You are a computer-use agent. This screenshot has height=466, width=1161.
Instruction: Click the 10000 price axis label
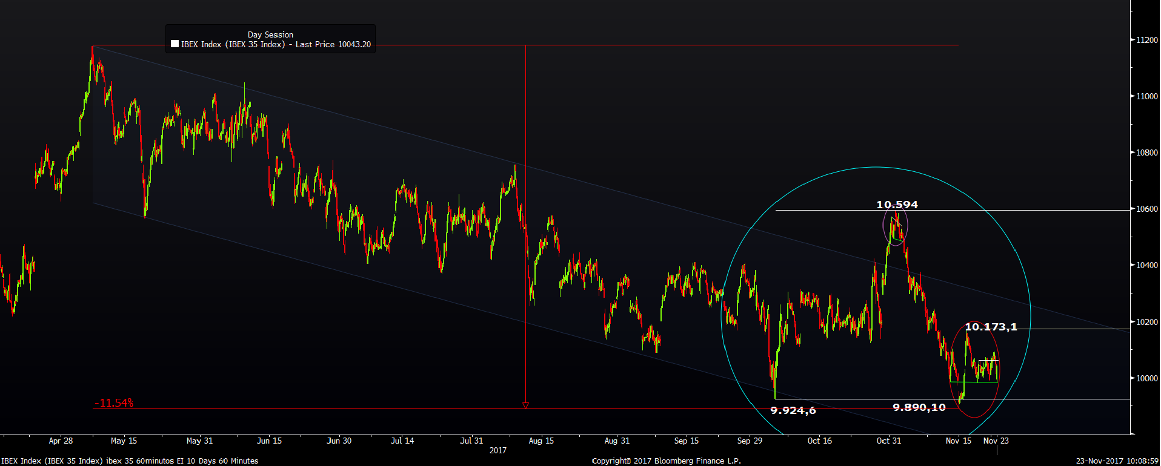point(1147,378)
